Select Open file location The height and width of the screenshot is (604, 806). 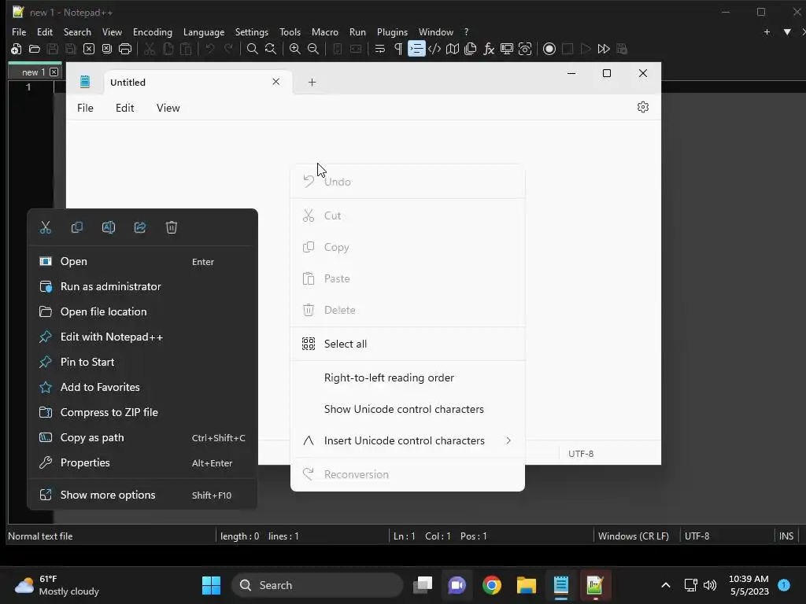142,311
